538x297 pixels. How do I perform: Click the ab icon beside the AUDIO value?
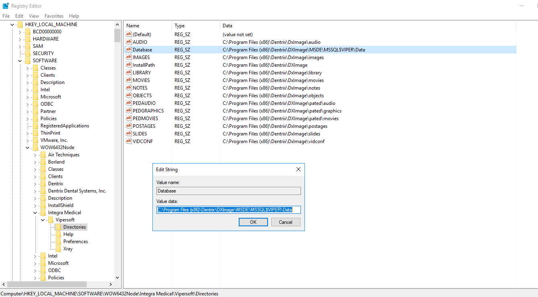[x=128, y=42]
